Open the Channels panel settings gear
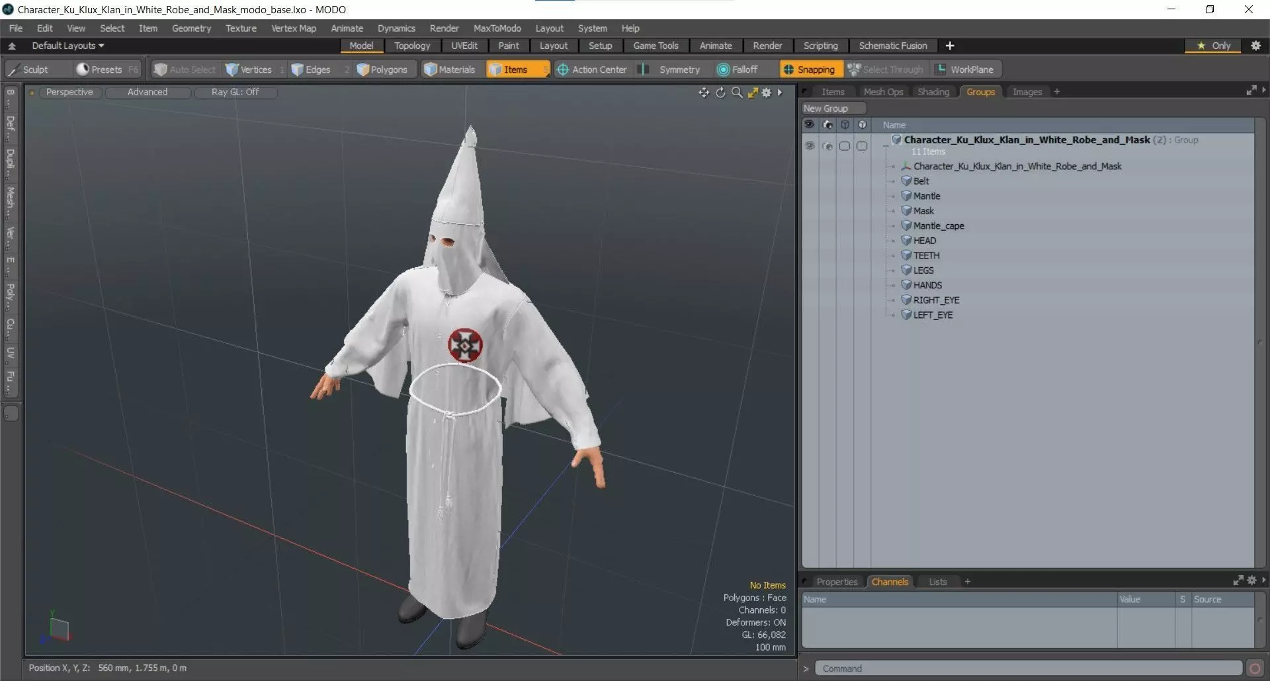This screenshot has height=681, width=1270. 1251,581
